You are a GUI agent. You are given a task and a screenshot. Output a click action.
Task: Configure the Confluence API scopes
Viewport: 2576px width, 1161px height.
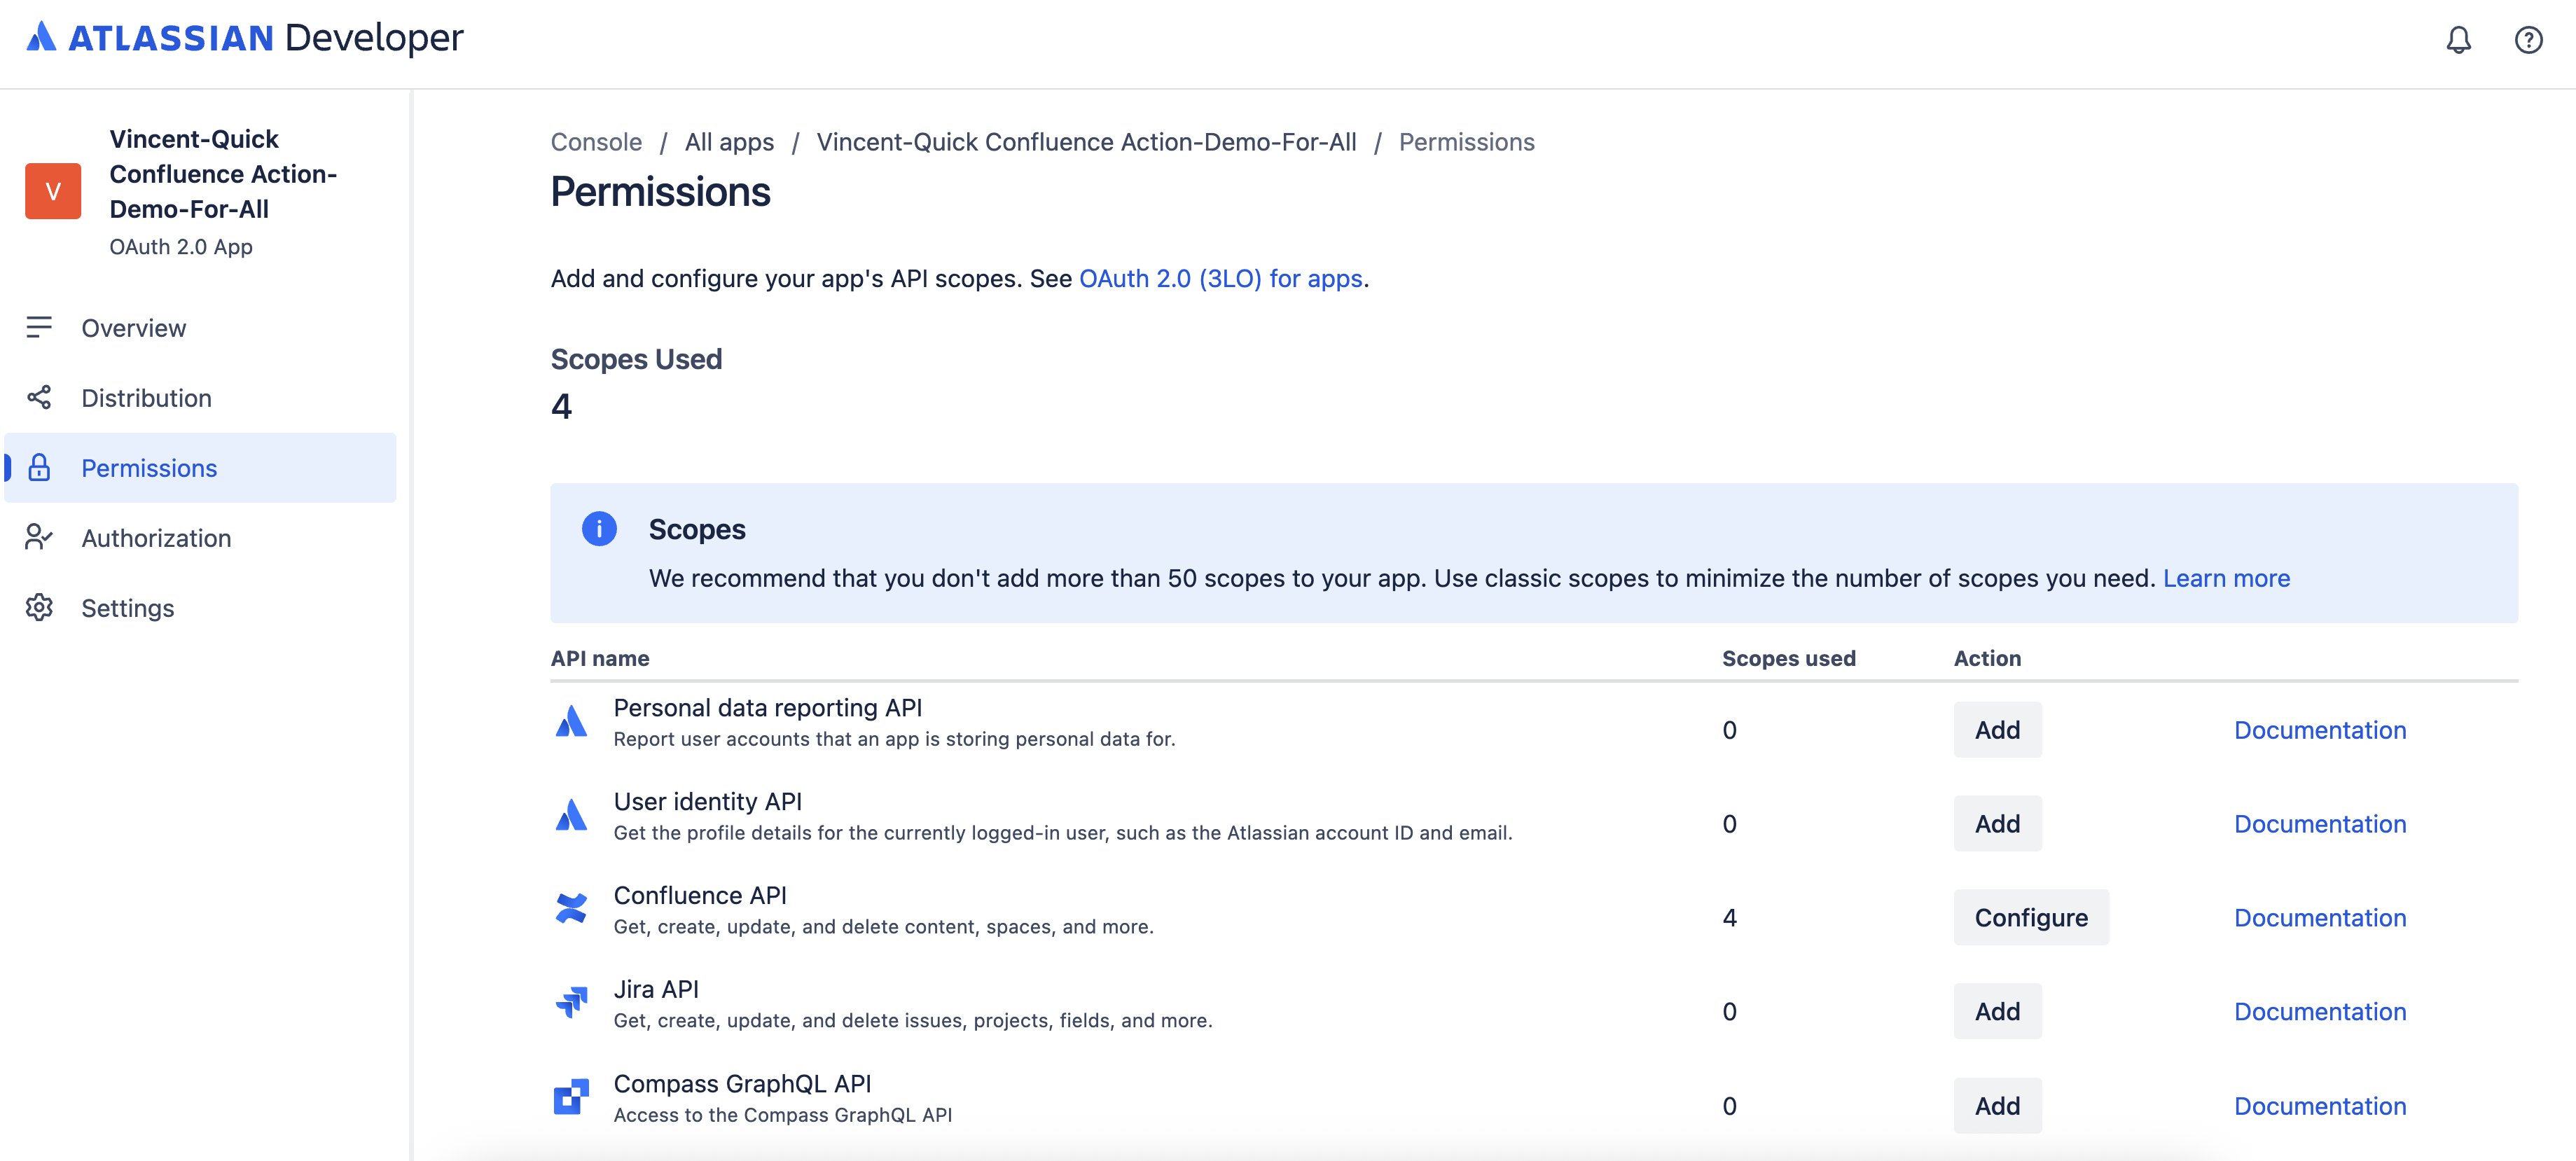2031,916
